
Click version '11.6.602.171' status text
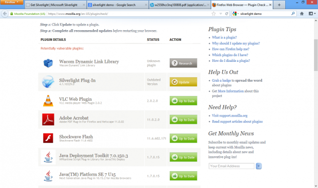[x=156, y=138]
